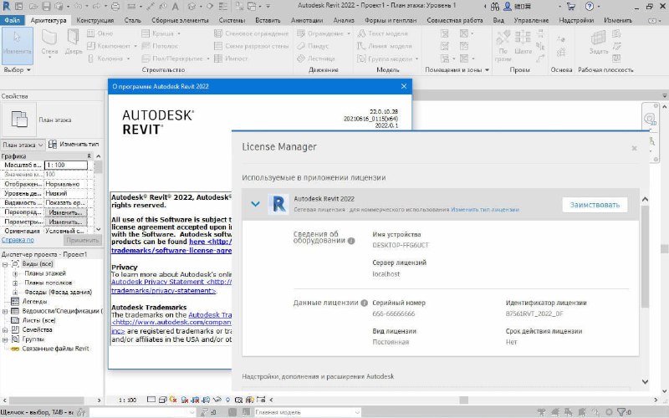The height and width of the screenshot is (418, 669).
Task: Click the Save icon in quick access toolbar
Action: click(46, 7)
